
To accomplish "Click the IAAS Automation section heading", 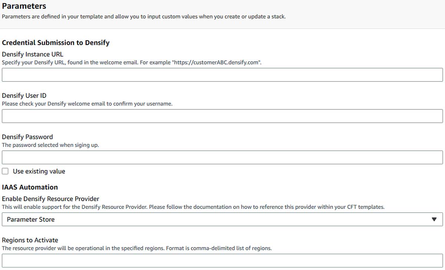I will 30,187.
